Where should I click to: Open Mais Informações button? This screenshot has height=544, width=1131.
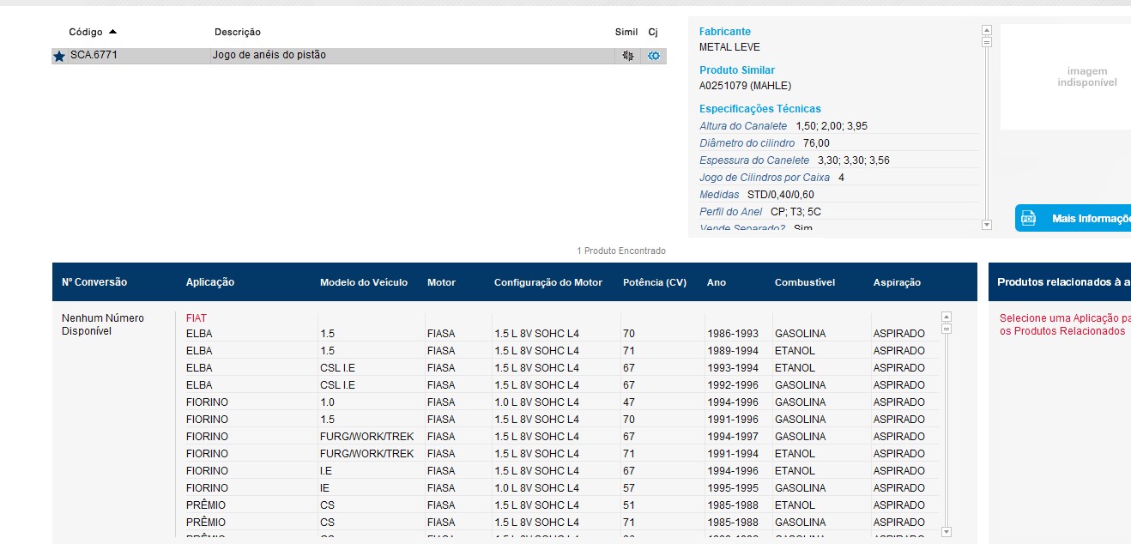(1073, 218)
